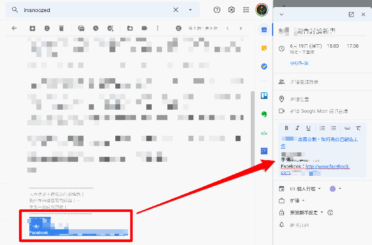Click the search magnifier icon

(x=15, y=10)
